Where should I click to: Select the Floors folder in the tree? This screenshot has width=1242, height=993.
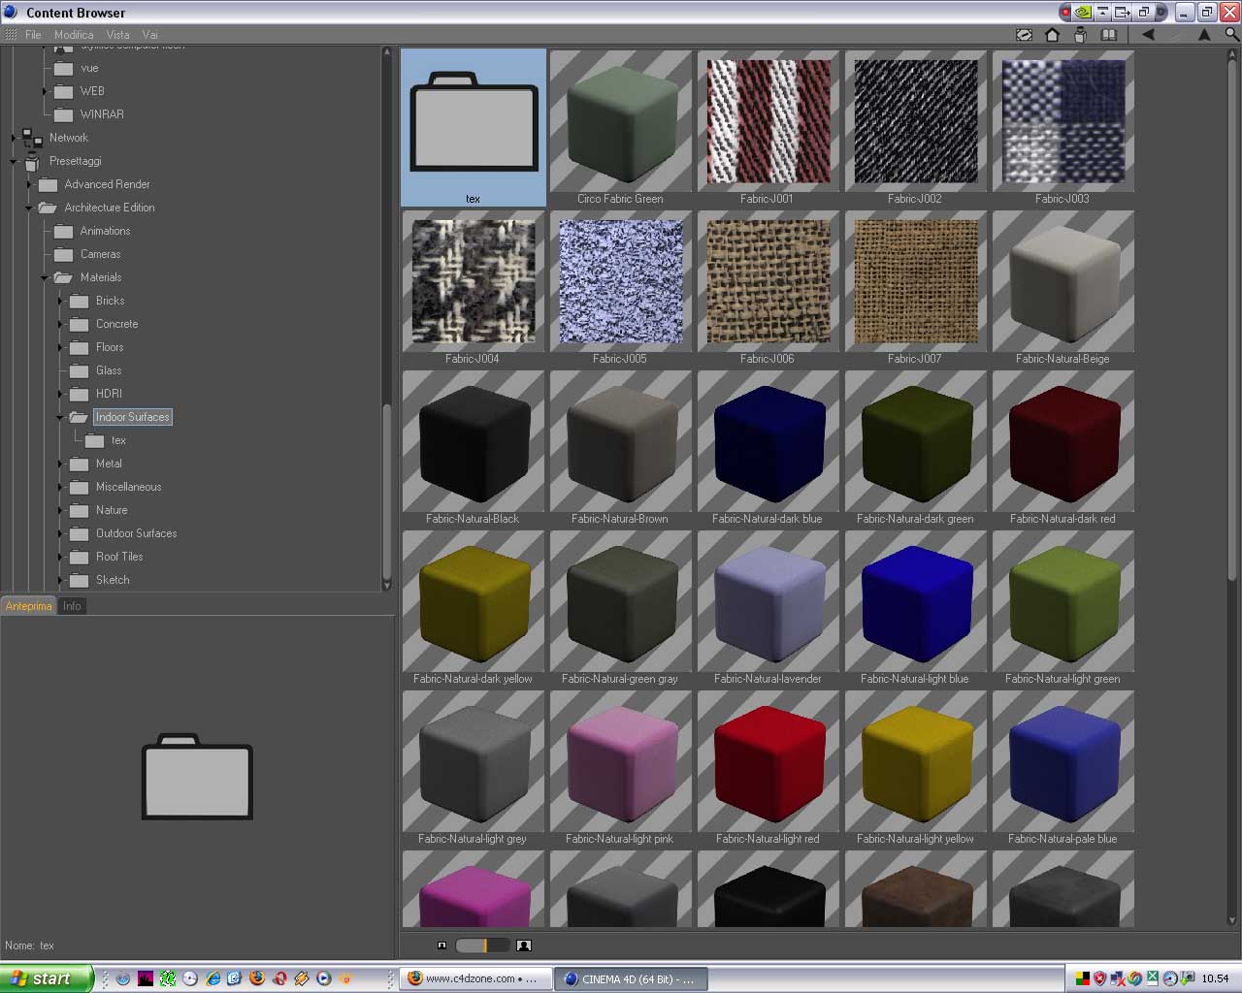[x=110, y=347]
